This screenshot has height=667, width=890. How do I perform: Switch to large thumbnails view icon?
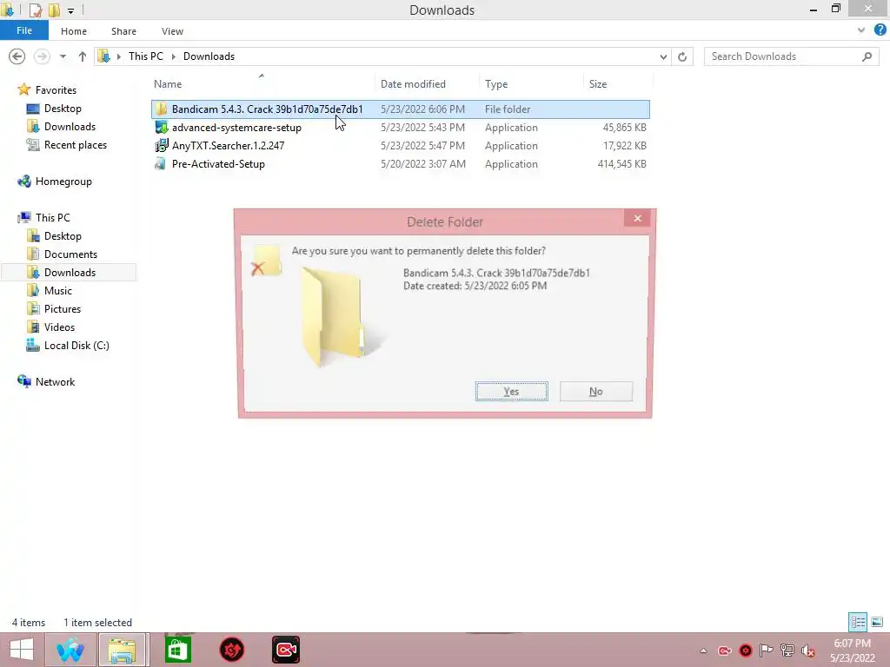(877, 622)
